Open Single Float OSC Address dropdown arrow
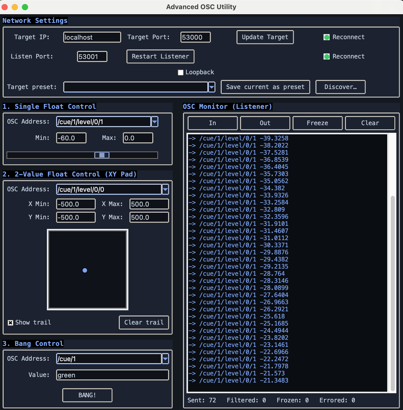Image resolution: width=403 pixels, height=410 pixels. pyautogui.click(x=155, y=122)
